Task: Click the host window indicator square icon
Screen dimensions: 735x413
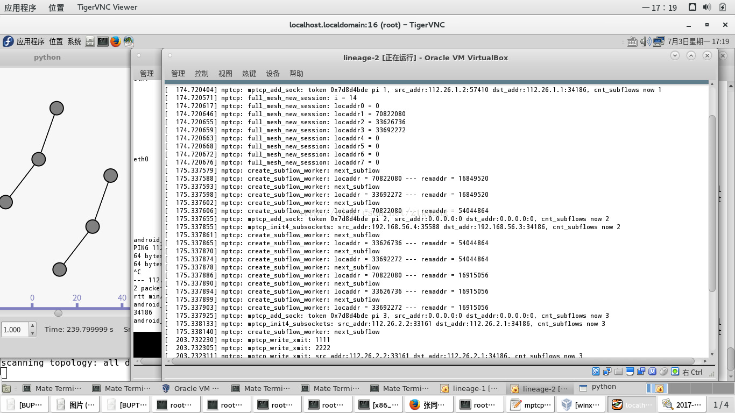Action: coord(692,7)
